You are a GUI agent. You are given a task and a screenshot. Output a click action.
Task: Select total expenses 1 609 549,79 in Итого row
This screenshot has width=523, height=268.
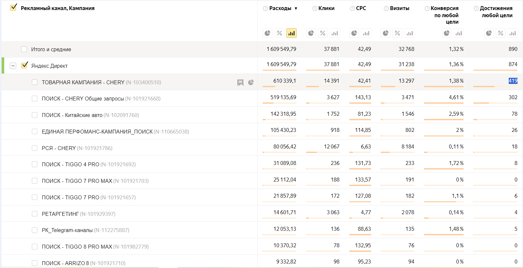[281, 49]
